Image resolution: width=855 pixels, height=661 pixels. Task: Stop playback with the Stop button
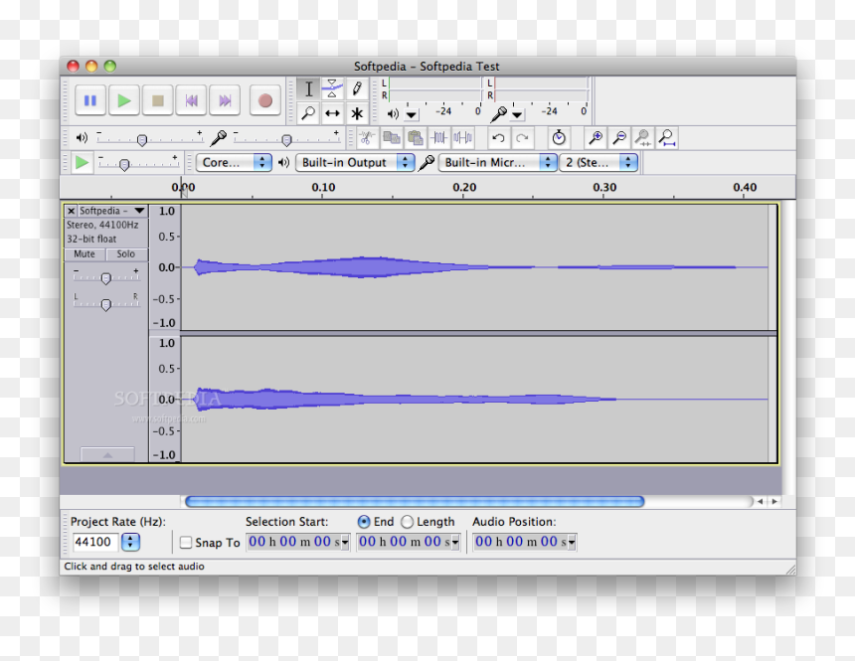click(x=158, y=100)
